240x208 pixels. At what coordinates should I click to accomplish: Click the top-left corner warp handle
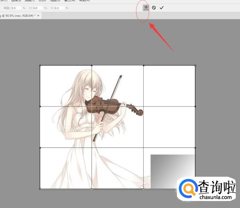[40, 66]
